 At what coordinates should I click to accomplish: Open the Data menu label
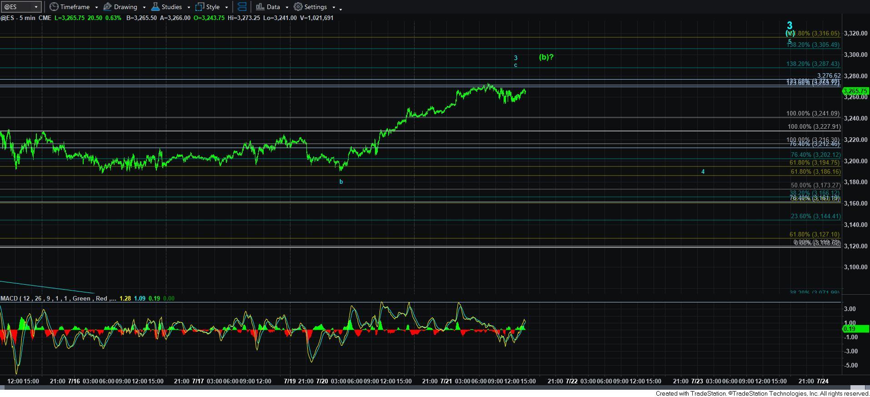(x=273, y=7)
